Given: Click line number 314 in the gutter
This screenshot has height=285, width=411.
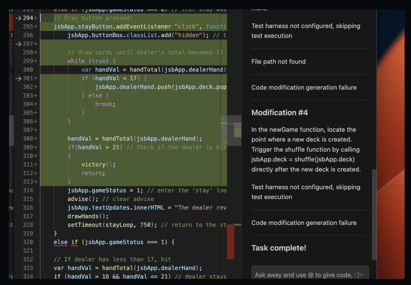Looking at the screenshot, I should pos(28,190).
